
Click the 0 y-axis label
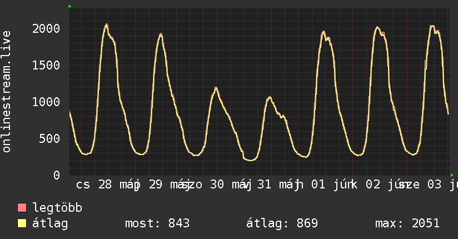[57, 175]
